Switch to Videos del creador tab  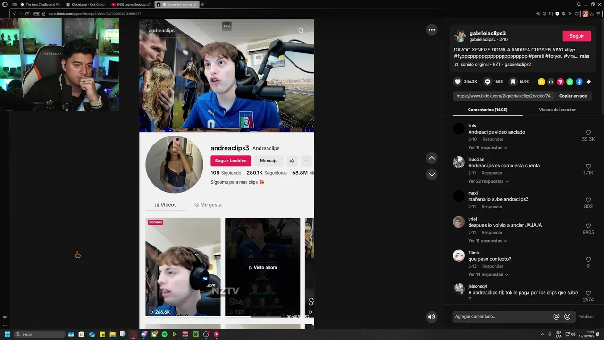[557, 110]
